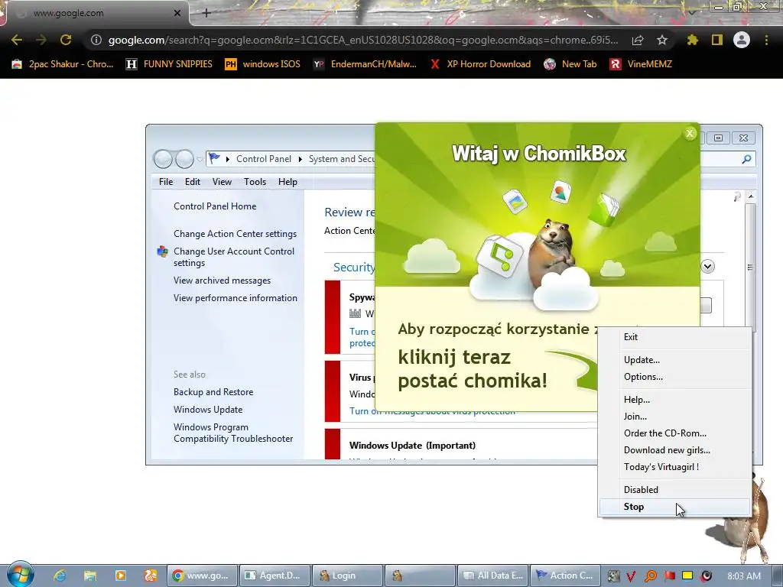783x587 pixels.
Task: Open the extensions puzzle icon
Action: [693, 40]
